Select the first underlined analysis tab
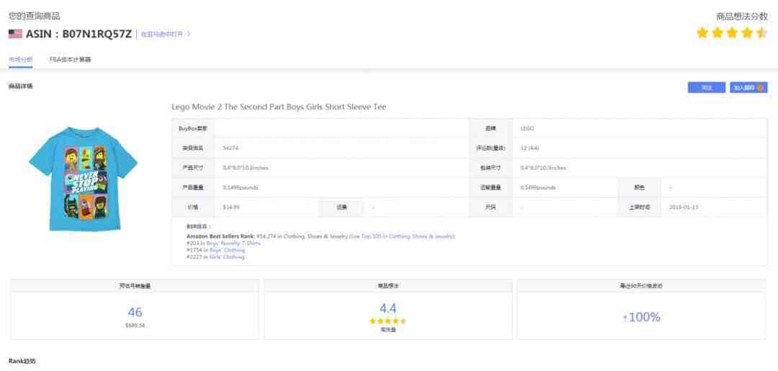The height and width of the screenshot is (371, 778). click(x=20, y=60)
